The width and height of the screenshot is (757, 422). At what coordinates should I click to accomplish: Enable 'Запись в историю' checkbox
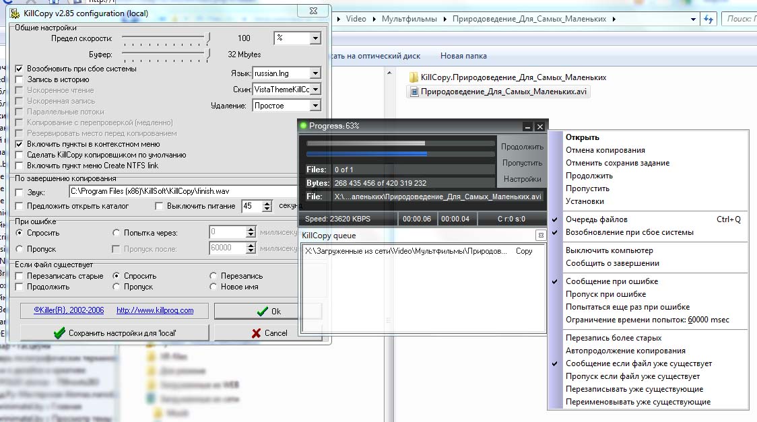19,79
